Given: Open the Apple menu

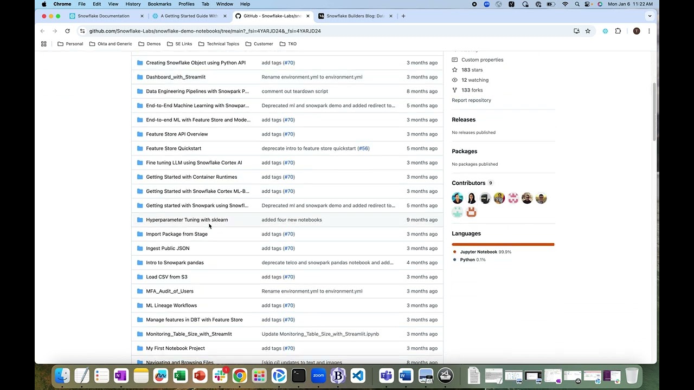Looking at the screenshot, I should click(x=44, y=4).
